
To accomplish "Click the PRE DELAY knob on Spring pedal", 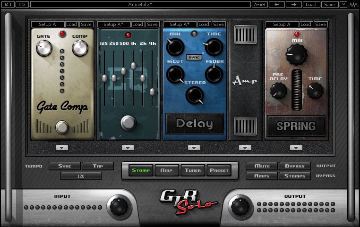I will [x=278, y=91].
